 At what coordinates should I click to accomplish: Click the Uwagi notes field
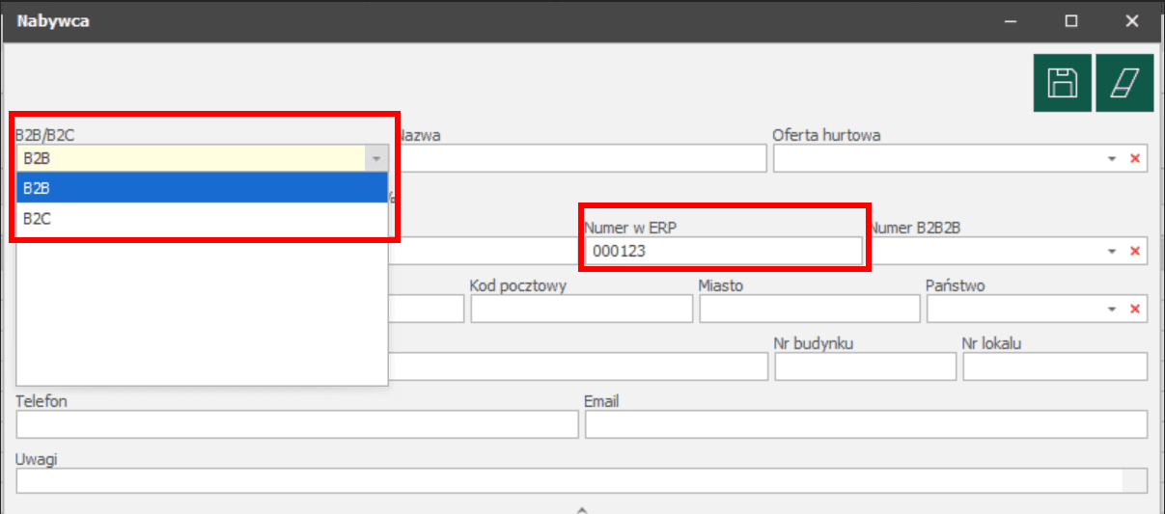point(582,480)
